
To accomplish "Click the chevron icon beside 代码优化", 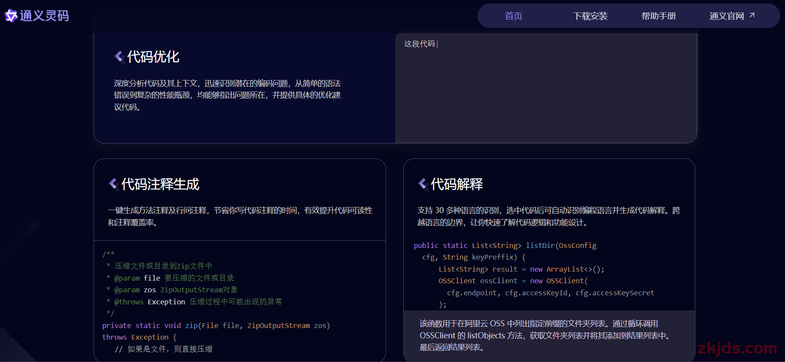I will (x=119, y=56).
